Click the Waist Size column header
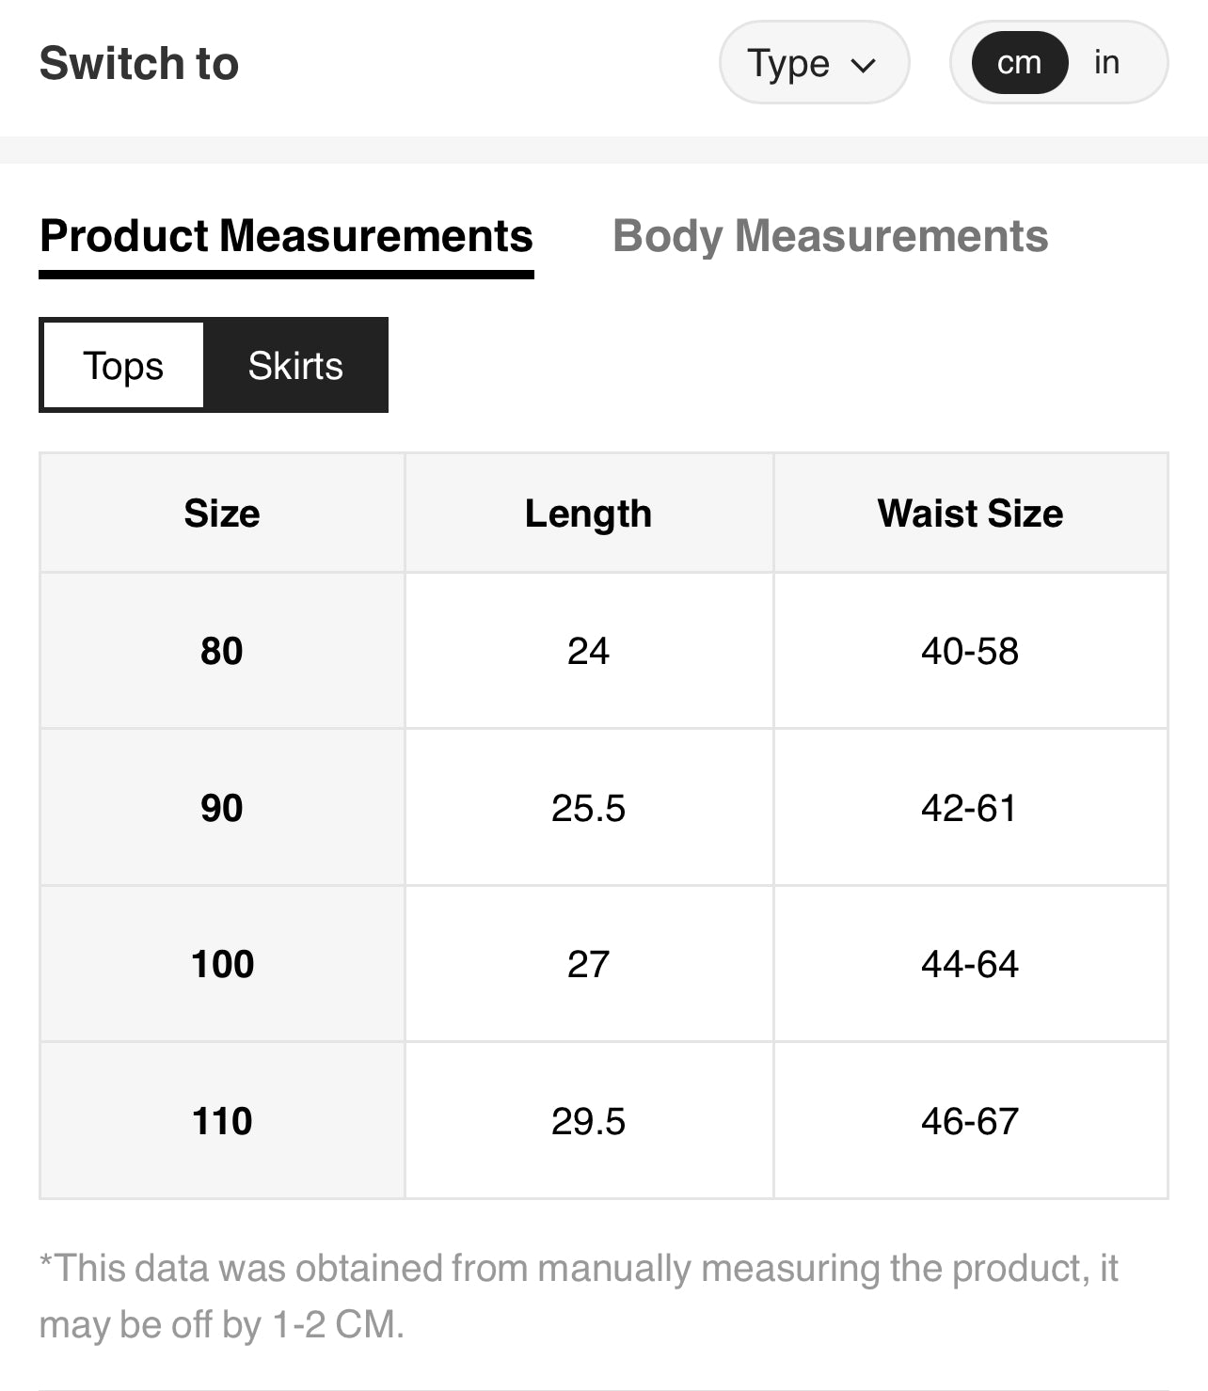The height and width of the screenshot is (1391, 1208). [x=970, y=514]
